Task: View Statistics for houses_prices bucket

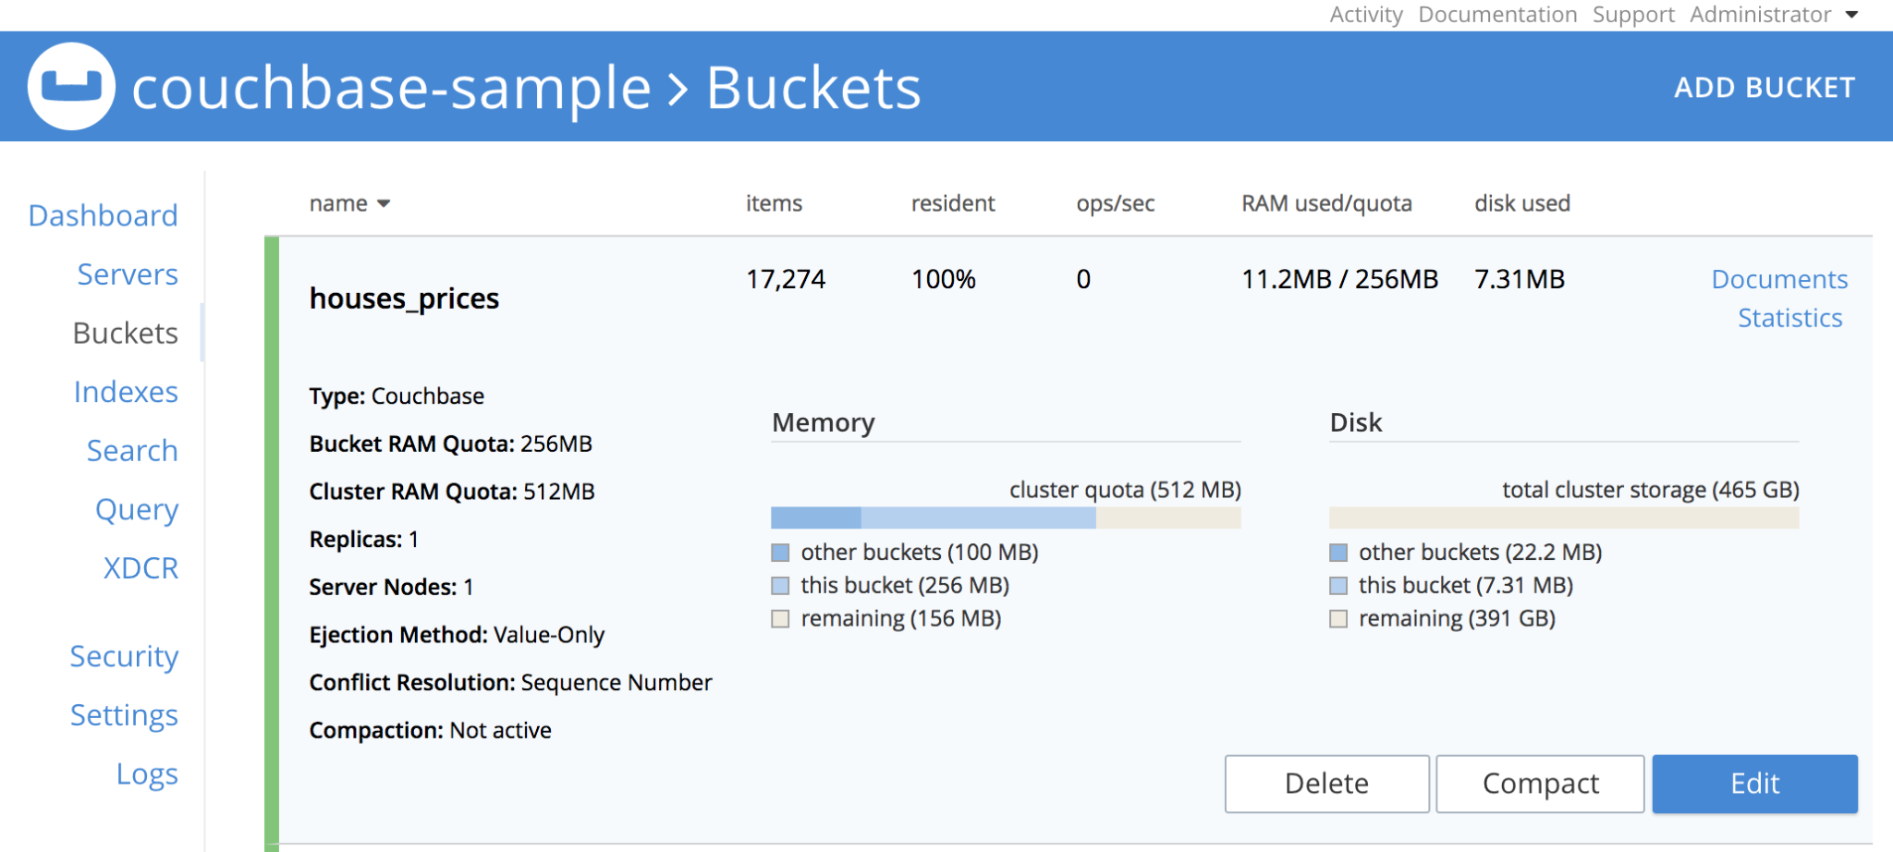Action: click(x=1789, y=317)
